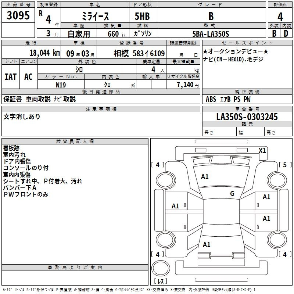Image resolution: width=294 pixels, height=294 pixels.
Task: Select equipment line ABS エアB PS PW
Action: pos(228,99)
